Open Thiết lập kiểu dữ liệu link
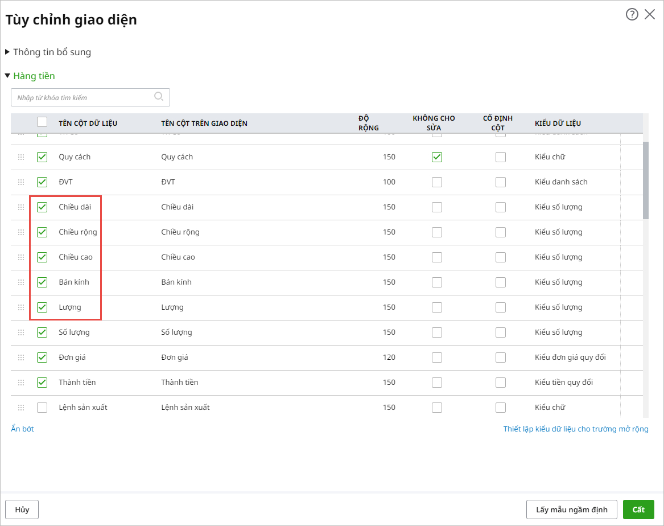This screenshot has width=664, height=526. point(575,429)
